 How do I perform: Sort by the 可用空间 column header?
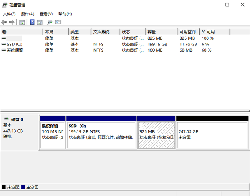pos(188,32)
